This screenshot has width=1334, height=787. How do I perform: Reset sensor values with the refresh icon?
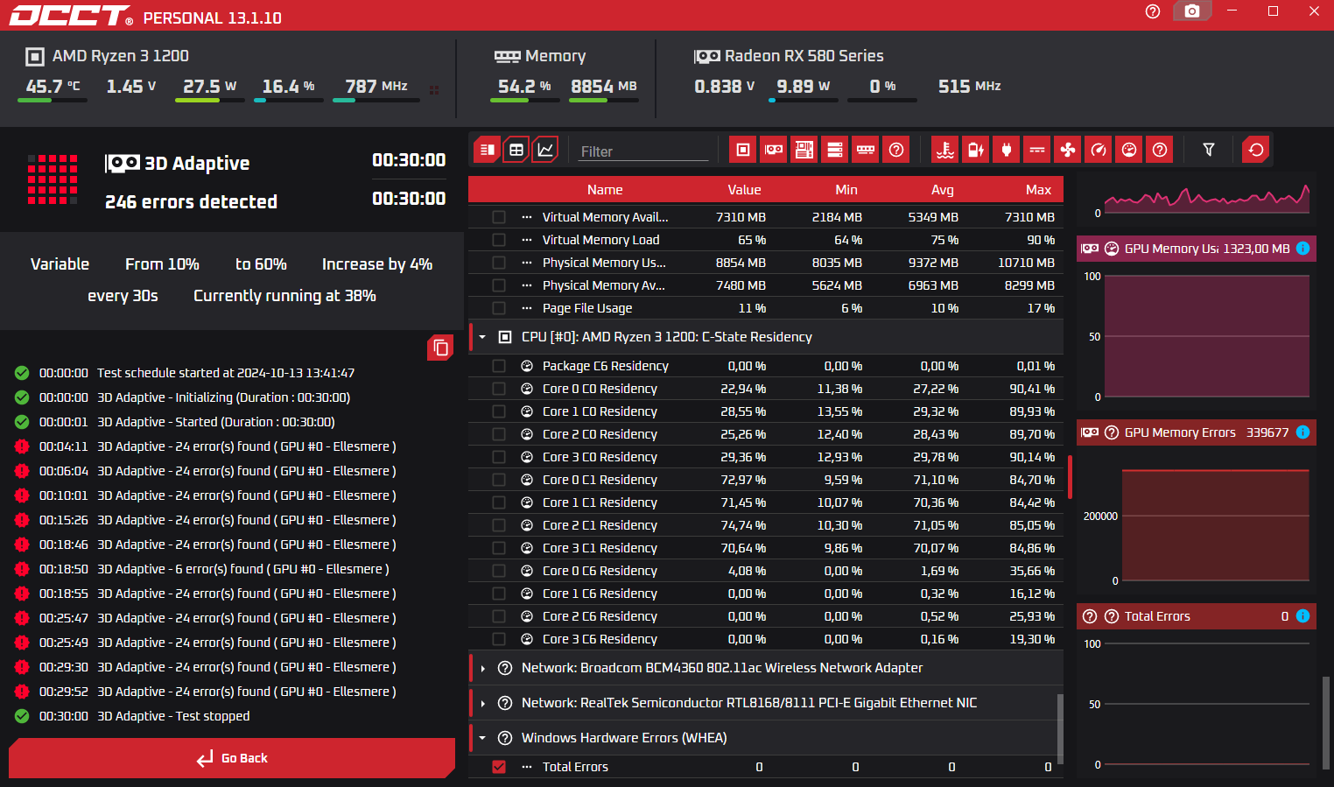tap(1256, 150)
